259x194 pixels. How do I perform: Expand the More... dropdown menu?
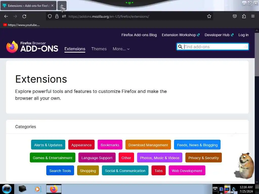(x=121, y=49)
